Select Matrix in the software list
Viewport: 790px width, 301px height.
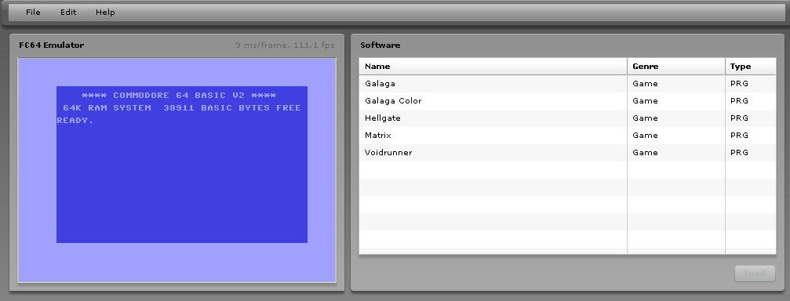(x=567, y=135)
